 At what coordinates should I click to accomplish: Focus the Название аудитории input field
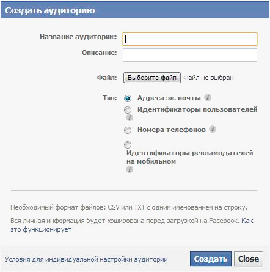pyautogui.click(x=190, y=39)
